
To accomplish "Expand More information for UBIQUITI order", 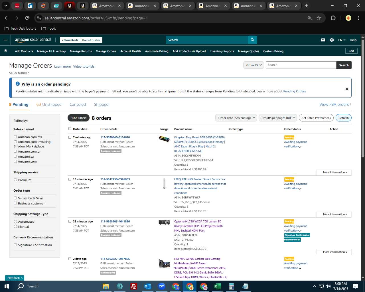I will tap(334, 214).
